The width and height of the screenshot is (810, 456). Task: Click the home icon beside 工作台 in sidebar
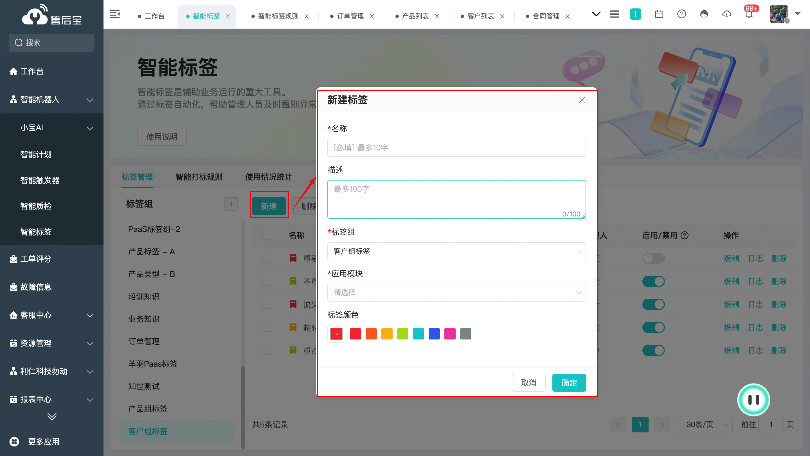[x=13, y=72]
